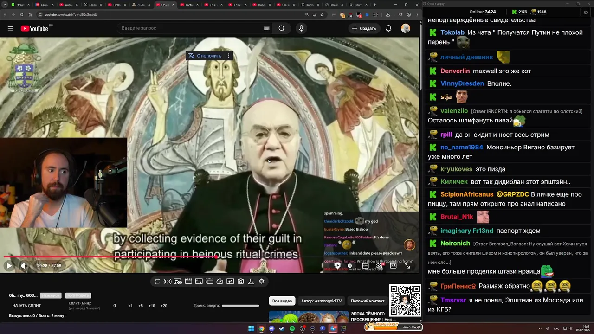The width and height of the screenshot is (594, 334).
Task: Open the playback speed gauge icon
Action: tap(220, 281)
